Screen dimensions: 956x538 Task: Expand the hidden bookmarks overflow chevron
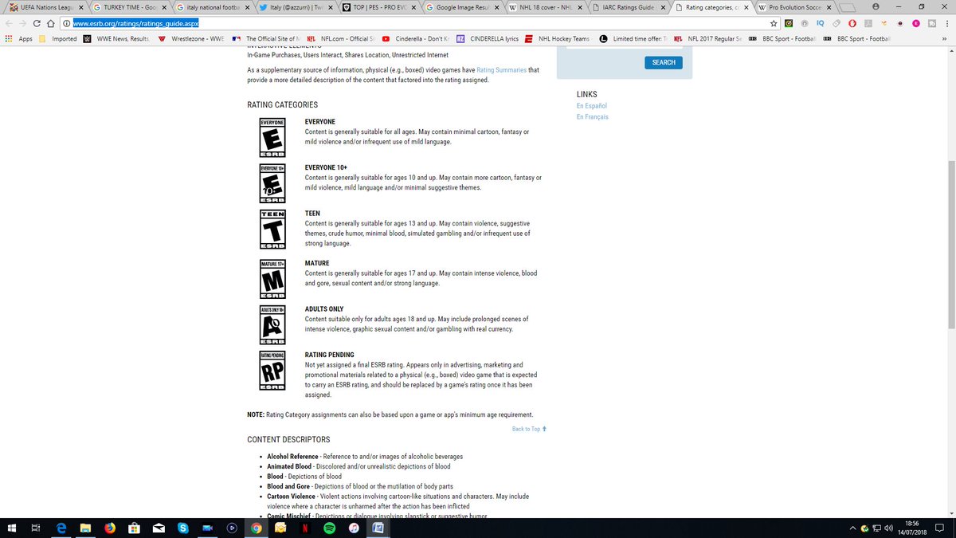tap(943, 38)
